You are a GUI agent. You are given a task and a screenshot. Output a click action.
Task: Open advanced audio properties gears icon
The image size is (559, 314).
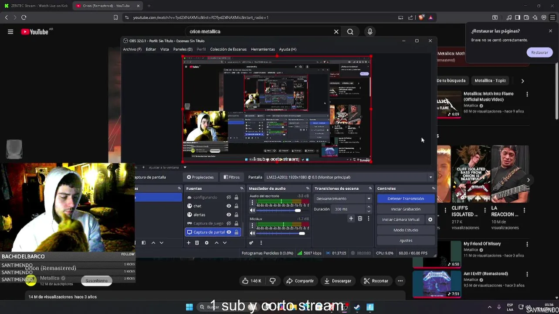click(251, 242)
